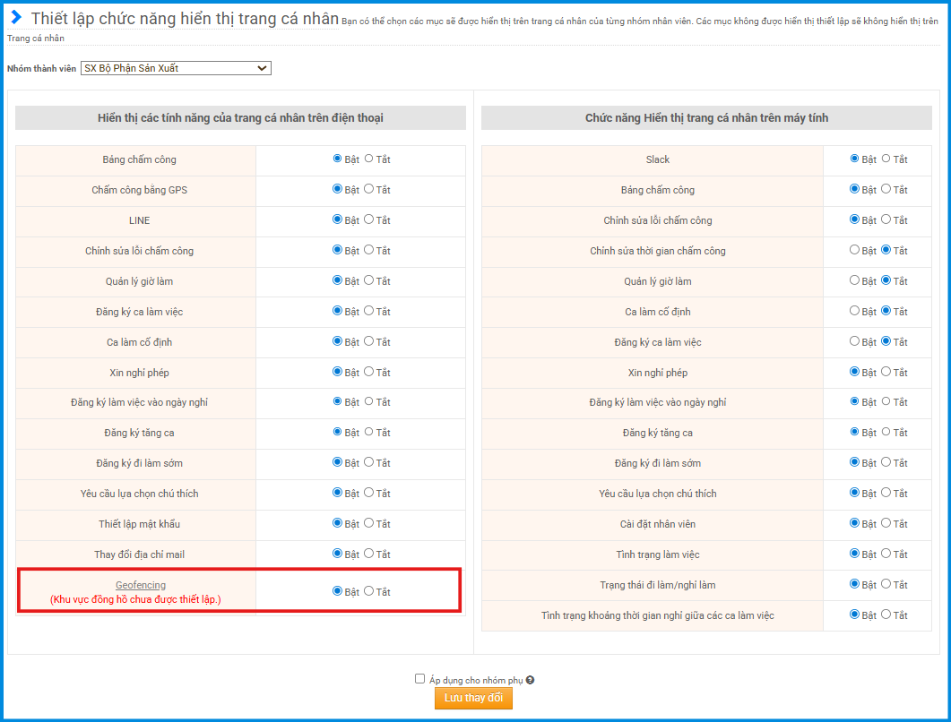This screenshot has height=722, width=951.
Task: Set the last computer row, Tình trạng khoảng thời gian nghỉ, to Tắt
Action: tap(886, 615)
